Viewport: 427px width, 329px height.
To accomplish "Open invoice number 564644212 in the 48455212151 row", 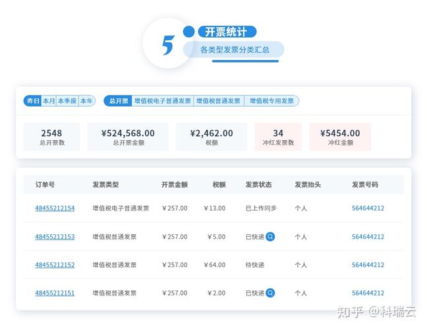I will 368,293.
